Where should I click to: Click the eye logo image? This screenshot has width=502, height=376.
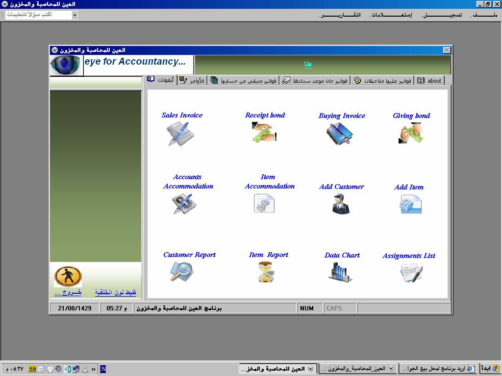pos(66,65)
